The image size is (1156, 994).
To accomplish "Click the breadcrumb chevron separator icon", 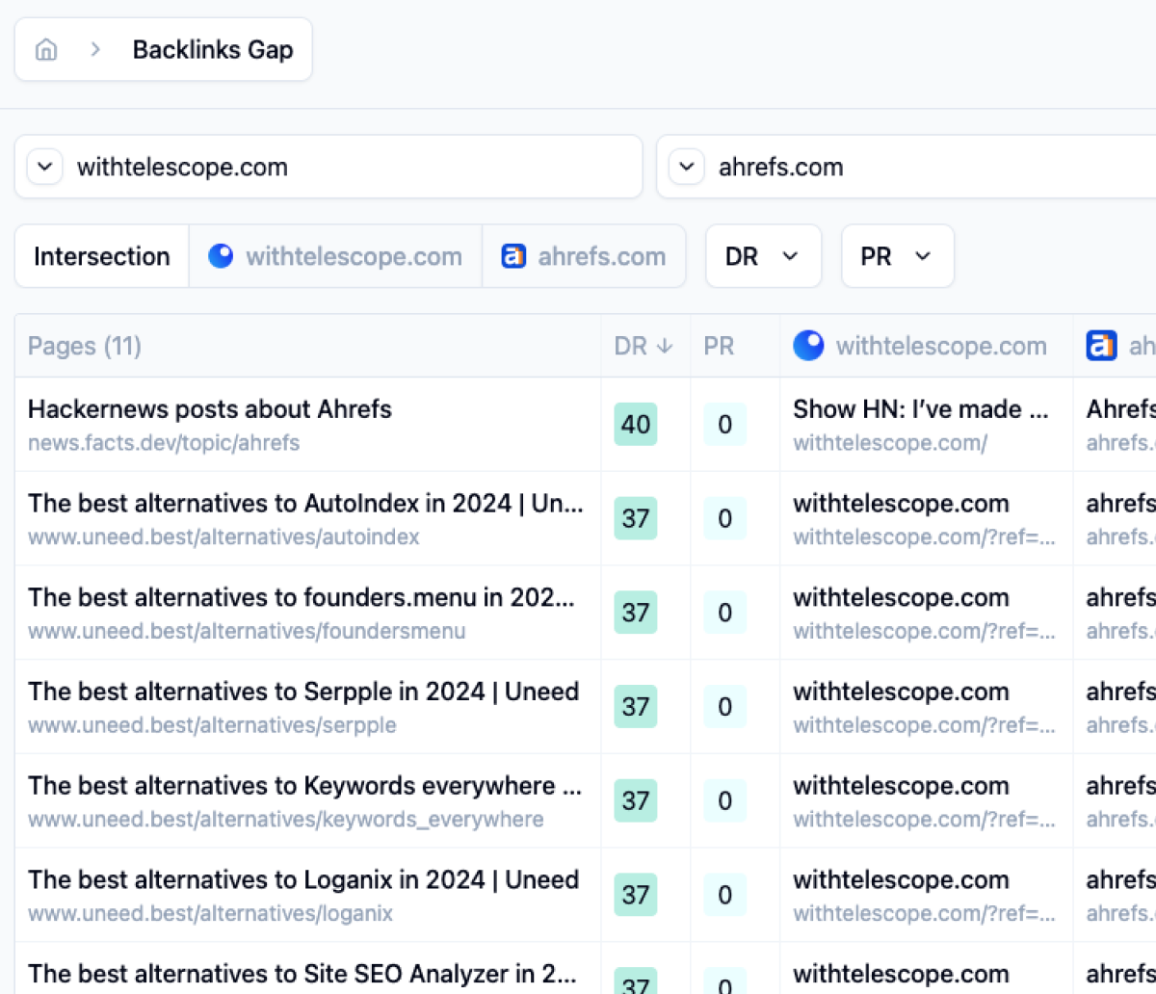I will [x=95, y=50].
